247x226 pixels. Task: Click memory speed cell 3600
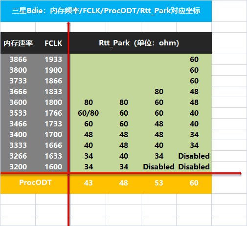[x=18, y=103]
